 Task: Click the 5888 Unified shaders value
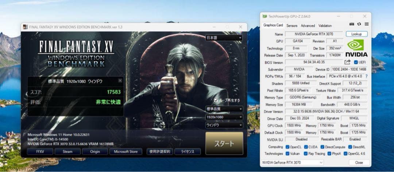(x=301, y=83)
